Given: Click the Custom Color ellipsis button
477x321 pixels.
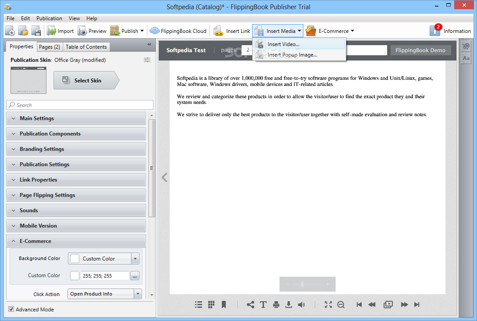Looking at the screenshot, I should (135, 276).
